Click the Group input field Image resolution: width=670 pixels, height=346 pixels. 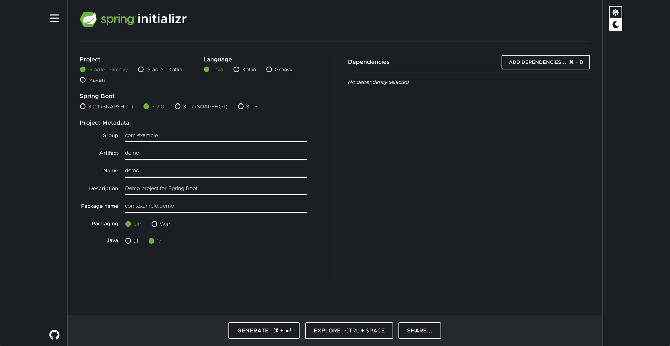tap(215, 136)
